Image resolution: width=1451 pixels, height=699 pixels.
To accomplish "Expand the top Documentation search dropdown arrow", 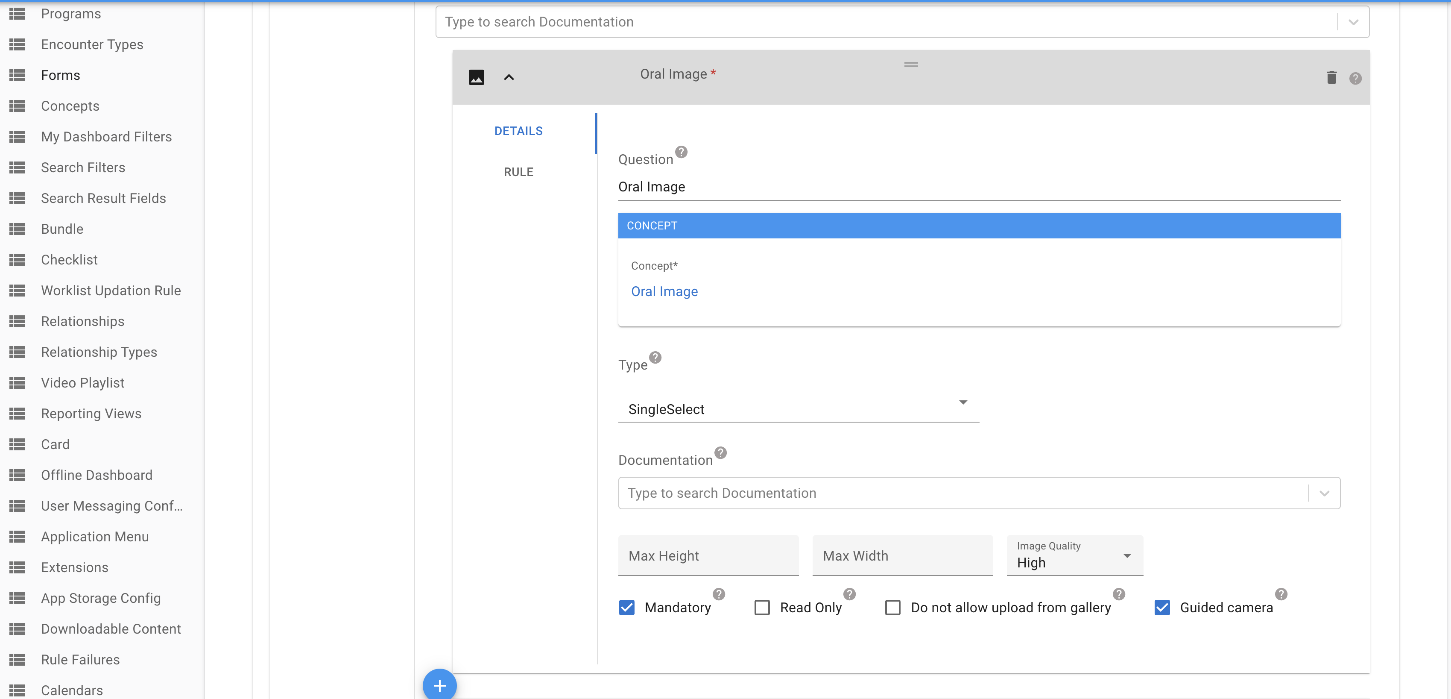I will [x=1354, y=22].
